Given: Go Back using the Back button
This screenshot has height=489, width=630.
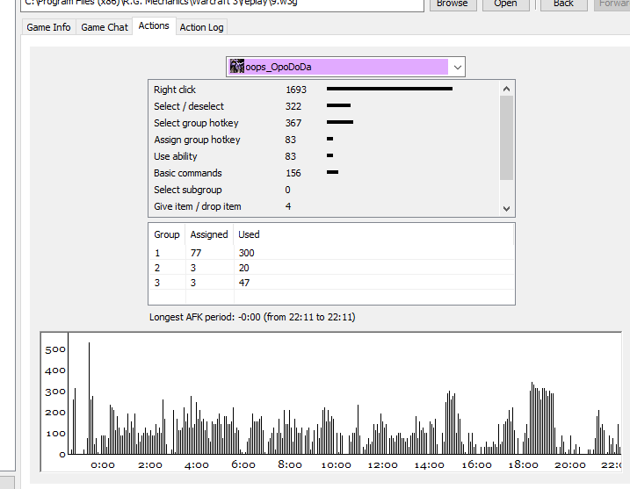Looking at the screenshot, I should (563, 4).
